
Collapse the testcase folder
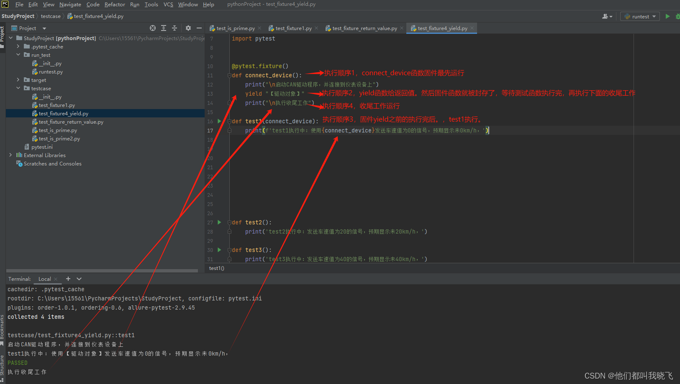(18, 88)
